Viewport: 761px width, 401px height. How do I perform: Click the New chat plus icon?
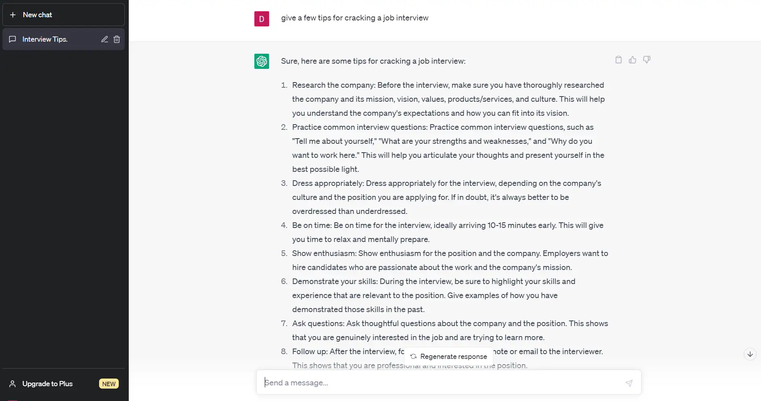pos(13,15)
